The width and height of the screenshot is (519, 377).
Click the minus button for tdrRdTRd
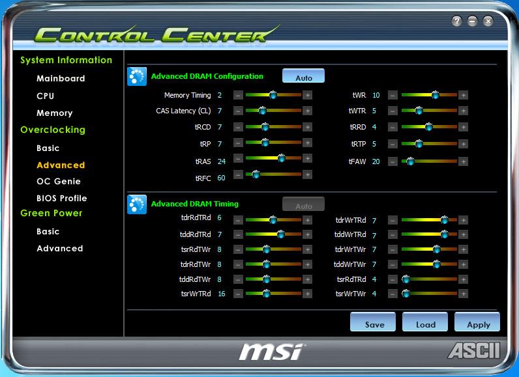click(238, 219)
